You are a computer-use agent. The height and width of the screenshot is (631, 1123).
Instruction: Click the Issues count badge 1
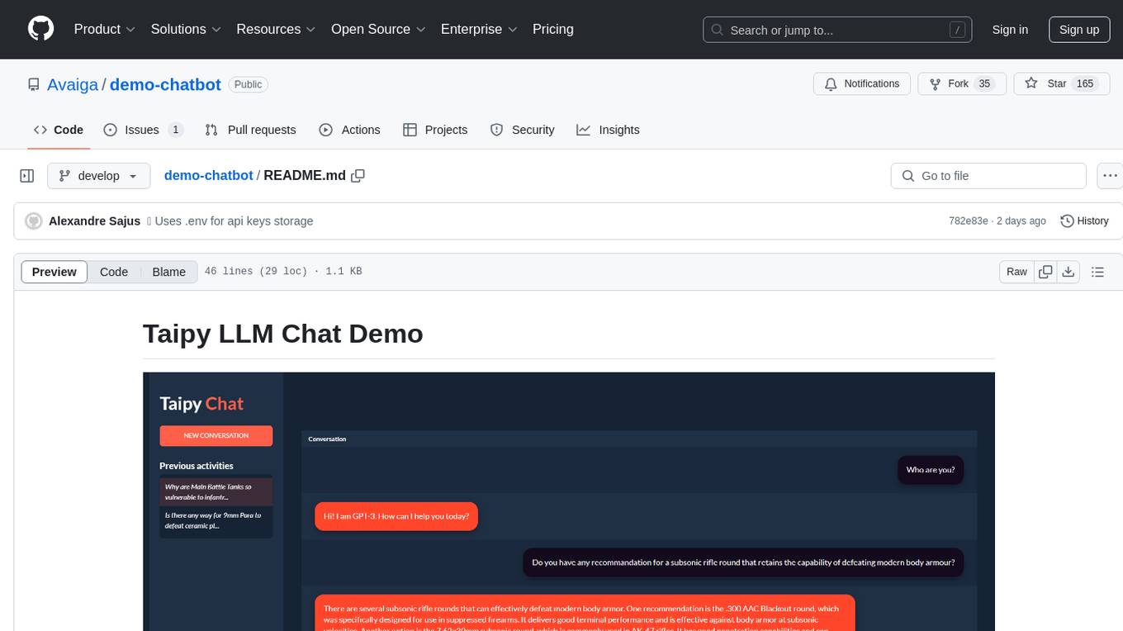(175, 130)
